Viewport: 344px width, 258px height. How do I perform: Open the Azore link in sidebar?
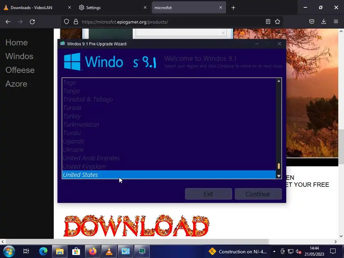point(16,84)
